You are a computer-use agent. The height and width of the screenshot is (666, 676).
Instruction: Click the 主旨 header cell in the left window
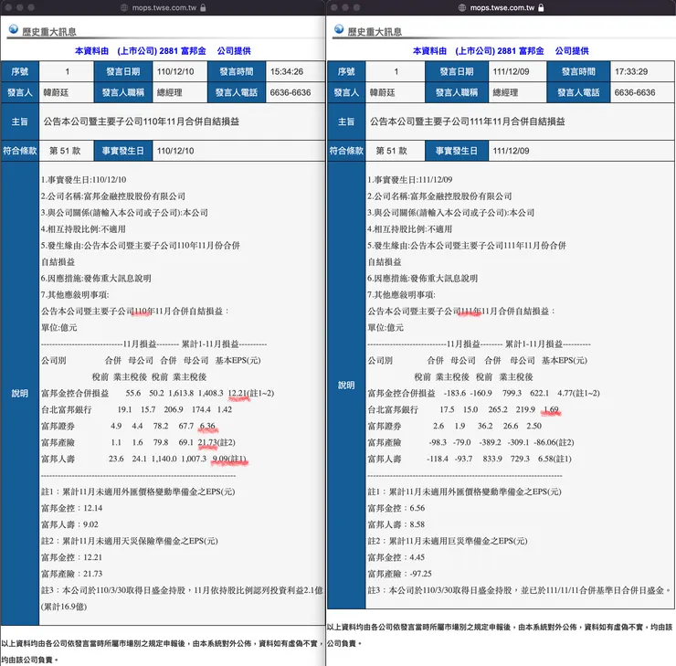20,122
